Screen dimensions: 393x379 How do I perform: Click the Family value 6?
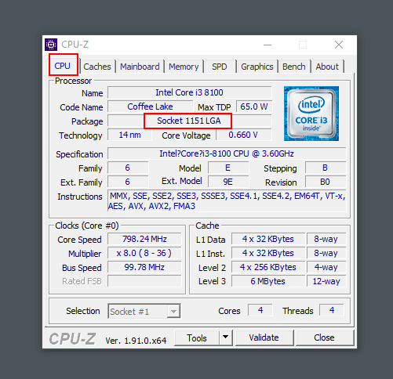pyautogui.click(x=128, y=168)
